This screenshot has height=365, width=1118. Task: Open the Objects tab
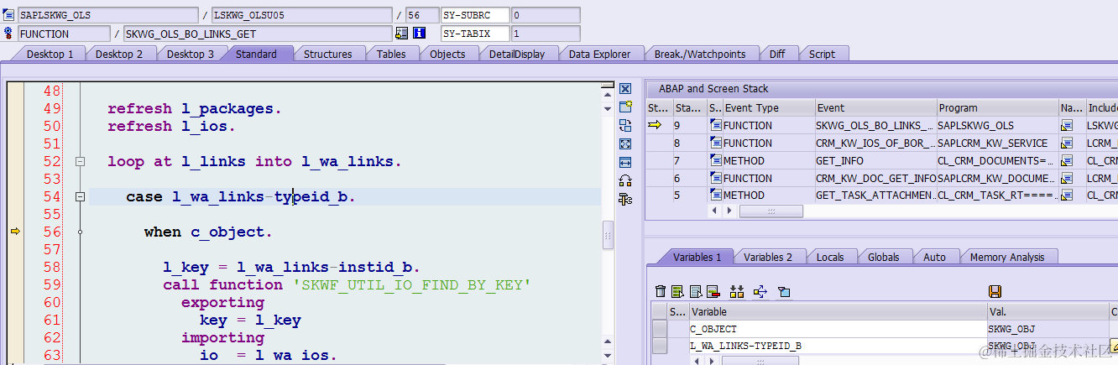(x=447, y=54)
